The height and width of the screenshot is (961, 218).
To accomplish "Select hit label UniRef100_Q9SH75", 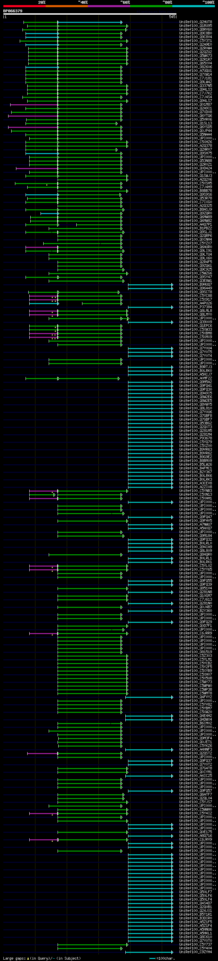I will (196, 153).
